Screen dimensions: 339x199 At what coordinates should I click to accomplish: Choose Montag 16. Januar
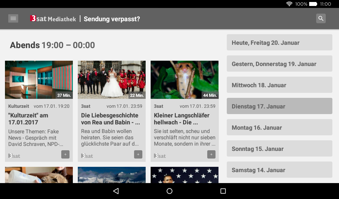(279, 127)
